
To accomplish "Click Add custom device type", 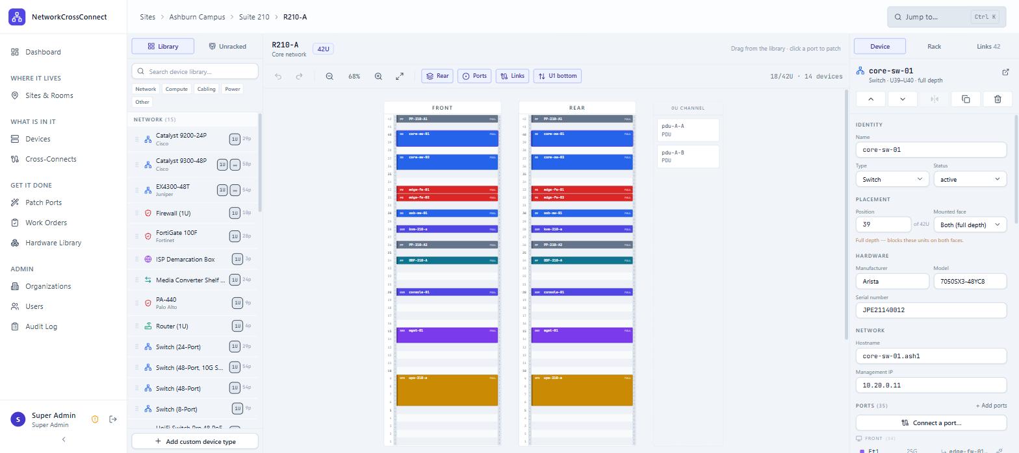I will tap(195, 441).
